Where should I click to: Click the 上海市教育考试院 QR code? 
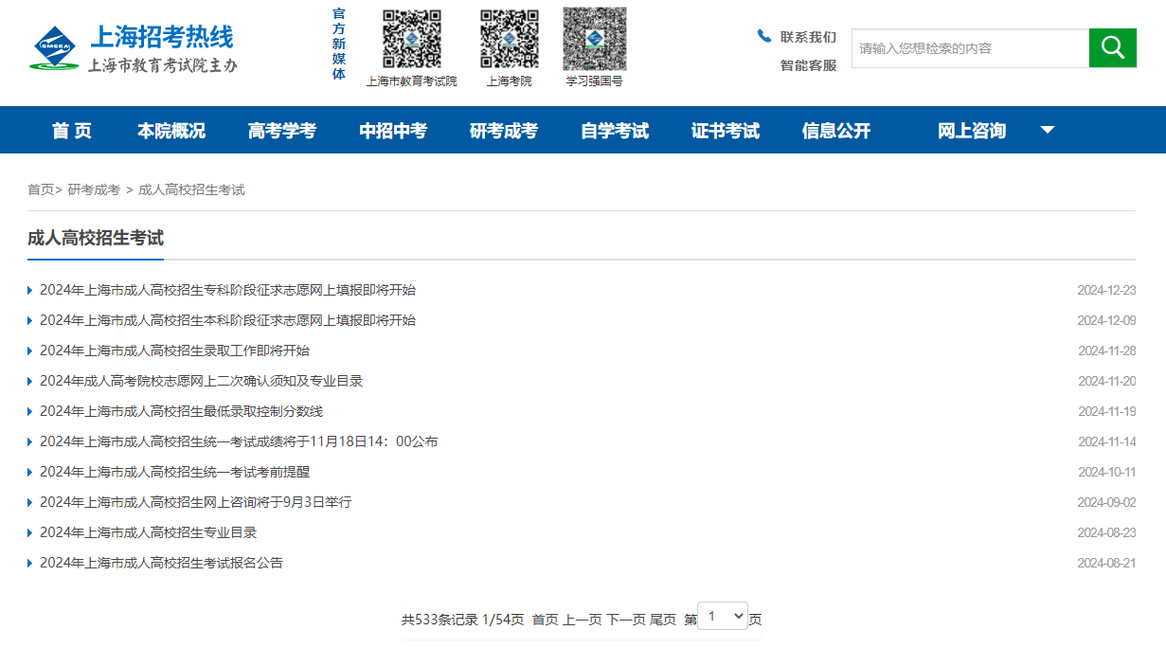click(411, 39)
